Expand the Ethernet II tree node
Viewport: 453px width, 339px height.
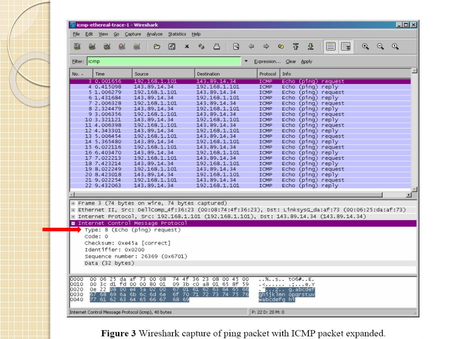point(73,210)
